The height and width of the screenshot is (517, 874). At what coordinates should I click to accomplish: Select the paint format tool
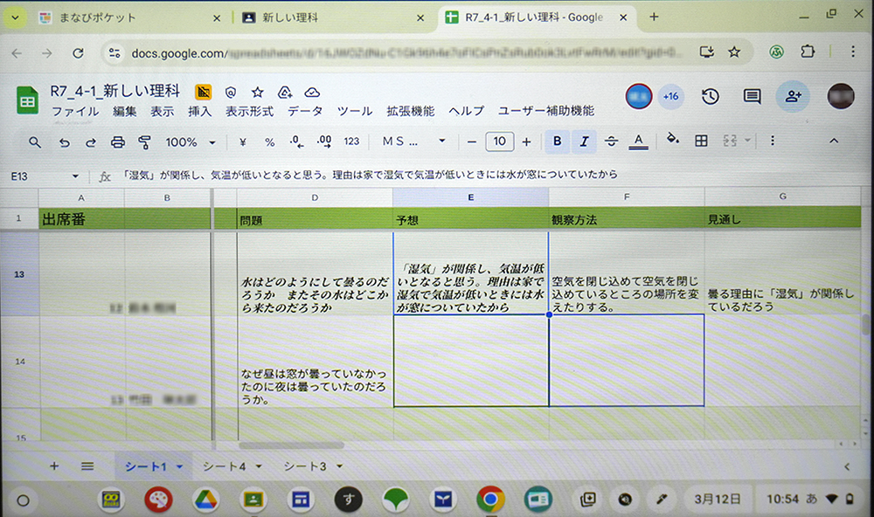145,141
